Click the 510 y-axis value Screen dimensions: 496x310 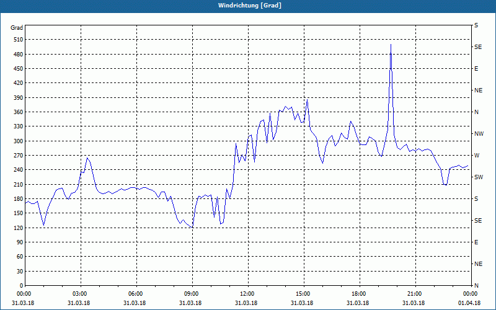[x=19, y=40]
